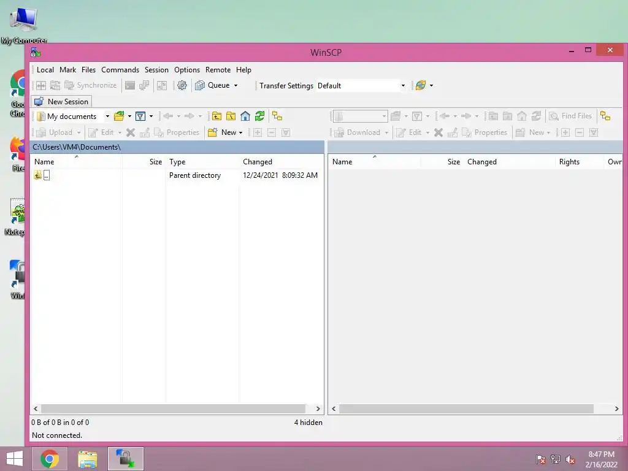Expand the My documents drive dropdown

tap(107, 116)
